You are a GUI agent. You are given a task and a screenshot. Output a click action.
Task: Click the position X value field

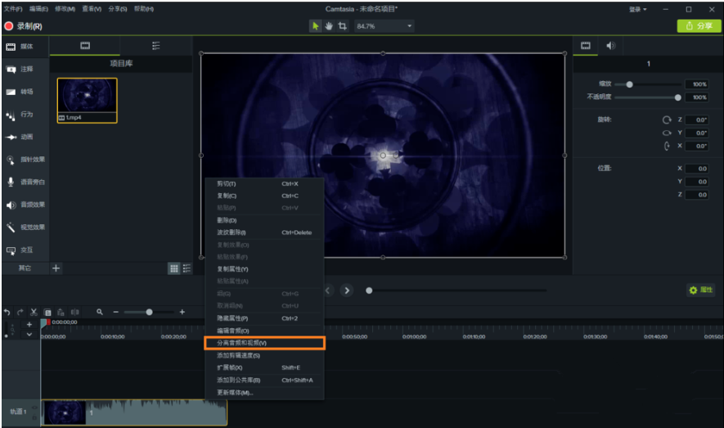[x=697, y=169]
